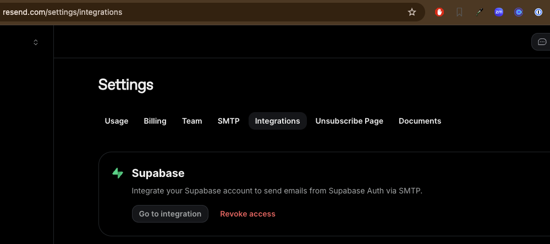Revoke access for Supabase
Image resolution: width=550 pixels, height=244 pixels.
tap(248, 214)
